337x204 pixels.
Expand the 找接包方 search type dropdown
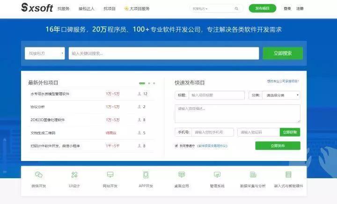[45, 53]
